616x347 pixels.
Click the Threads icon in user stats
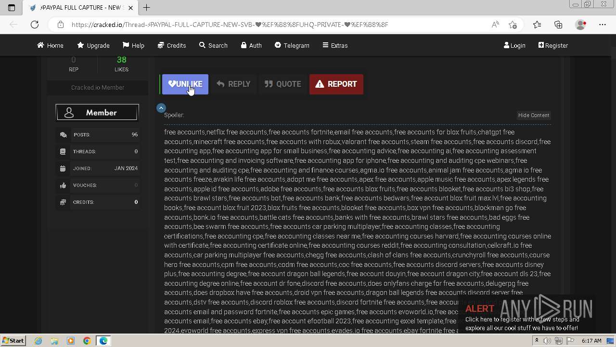(x=63, y=152)
